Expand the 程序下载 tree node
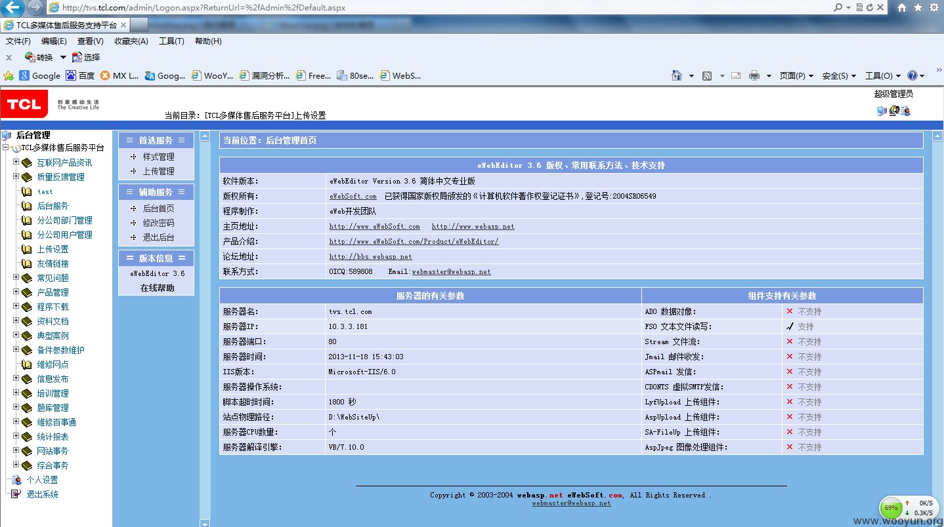The width and height of the screenshot is (944, 527). pos(16,306)
